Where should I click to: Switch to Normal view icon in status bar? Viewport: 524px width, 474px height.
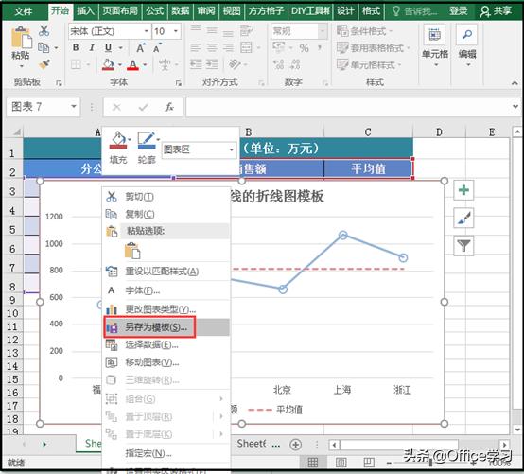point(313,463)
